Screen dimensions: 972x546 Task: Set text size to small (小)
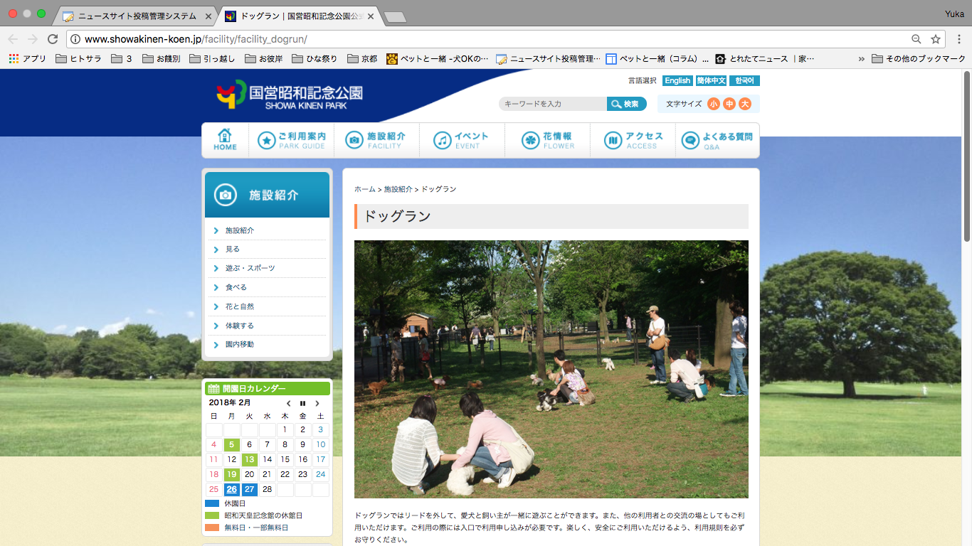[x=714, y=105]
